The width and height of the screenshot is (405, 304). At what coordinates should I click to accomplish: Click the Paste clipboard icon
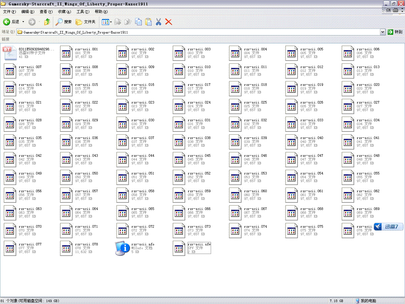(x=148, y=22)
